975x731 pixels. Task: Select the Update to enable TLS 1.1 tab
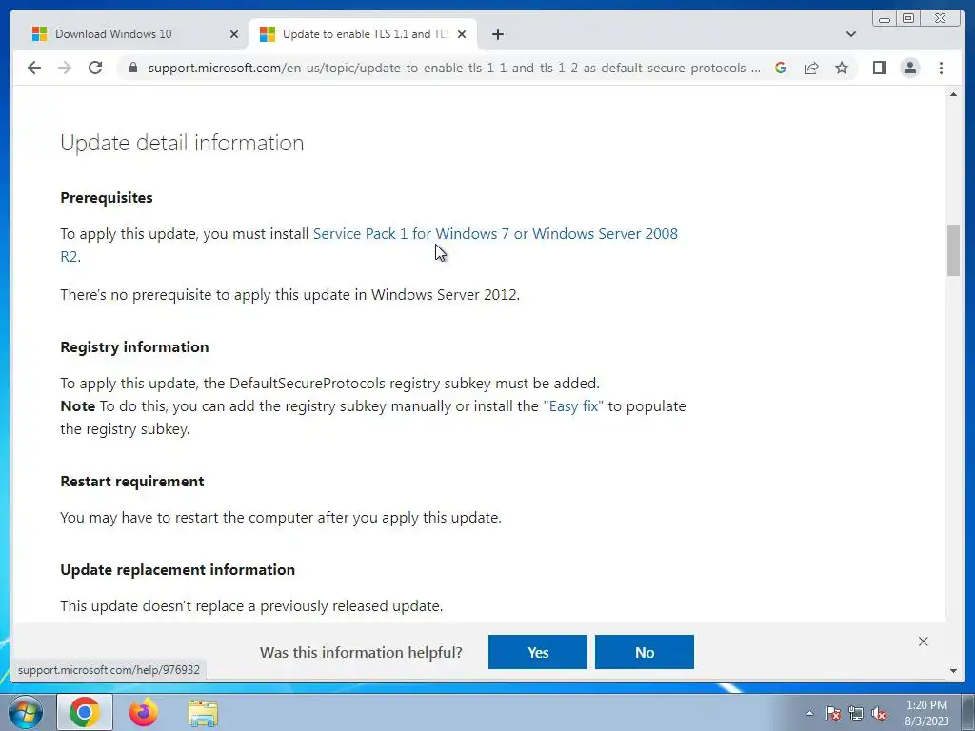(363, 34)
